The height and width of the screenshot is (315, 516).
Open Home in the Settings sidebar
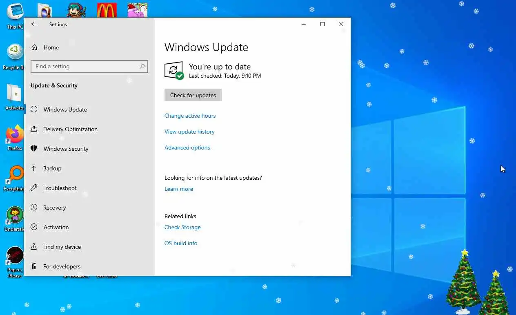coord(51,47)
